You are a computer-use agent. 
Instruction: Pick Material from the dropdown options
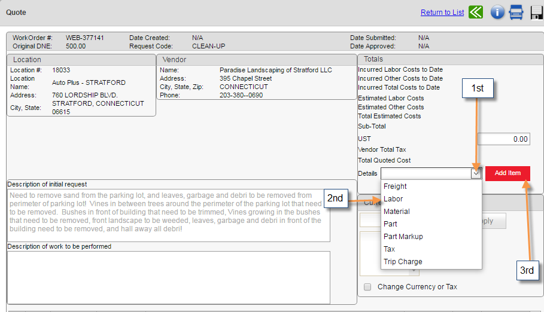coord(396,212)
